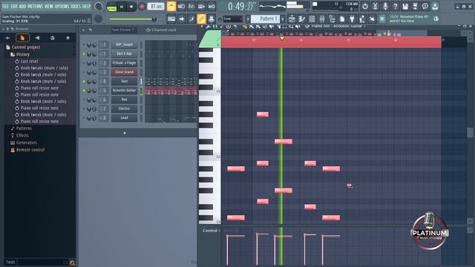Click the transport pause button
This screenshot has width=475, height=267.
click(x=122, y=7)
